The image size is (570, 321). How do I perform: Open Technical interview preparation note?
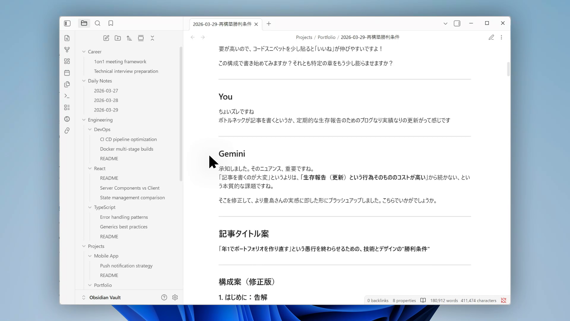pos(126,71)
